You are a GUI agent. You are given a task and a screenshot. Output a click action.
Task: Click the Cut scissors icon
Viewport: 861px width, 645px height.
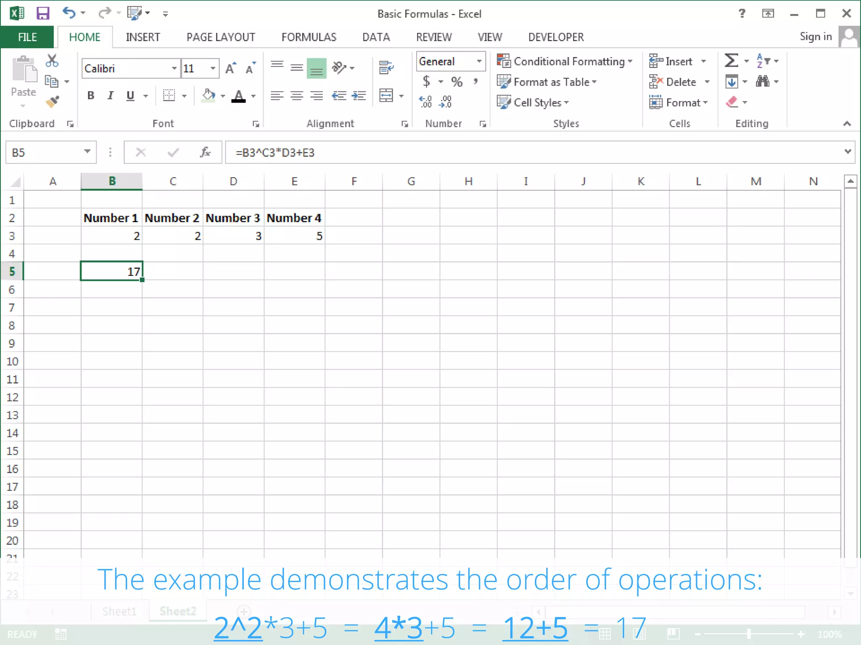click(x=52, y=61)
